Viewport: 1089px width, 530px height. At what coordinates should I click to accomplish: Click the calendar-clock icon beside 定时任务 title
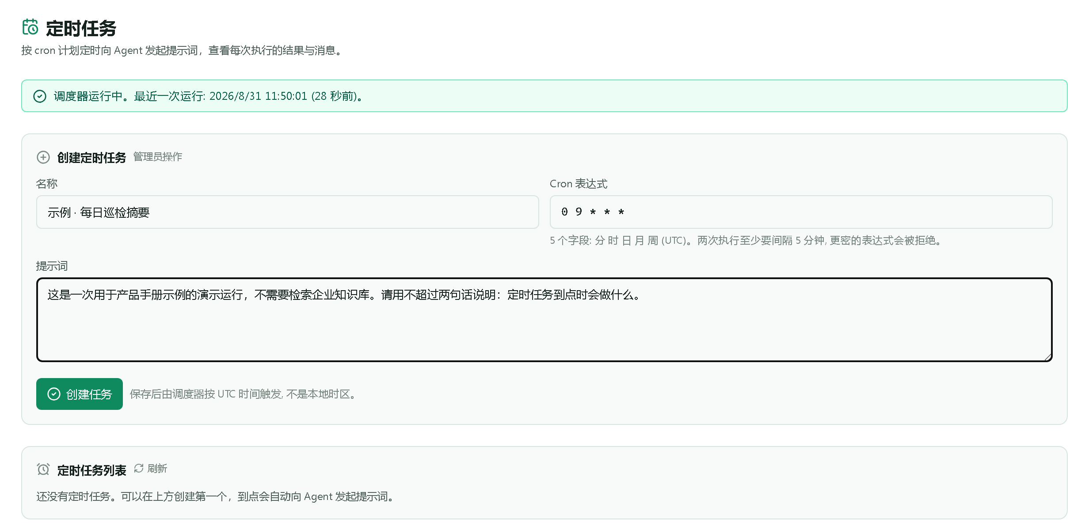[x=30, y=27]
